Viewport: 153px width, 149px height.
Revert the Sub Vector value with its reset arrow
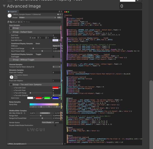pyautogui.click(x=62, y=38)
